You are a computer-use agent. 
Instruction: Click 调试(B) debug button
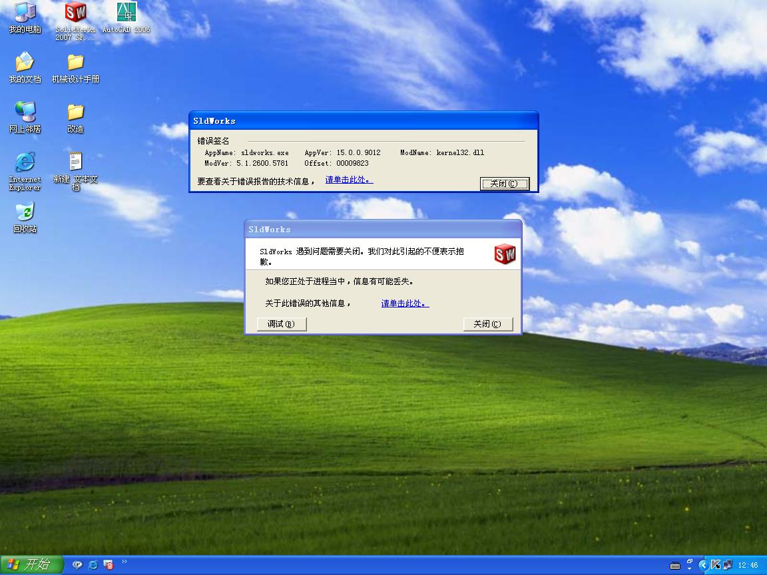(281, 323)
